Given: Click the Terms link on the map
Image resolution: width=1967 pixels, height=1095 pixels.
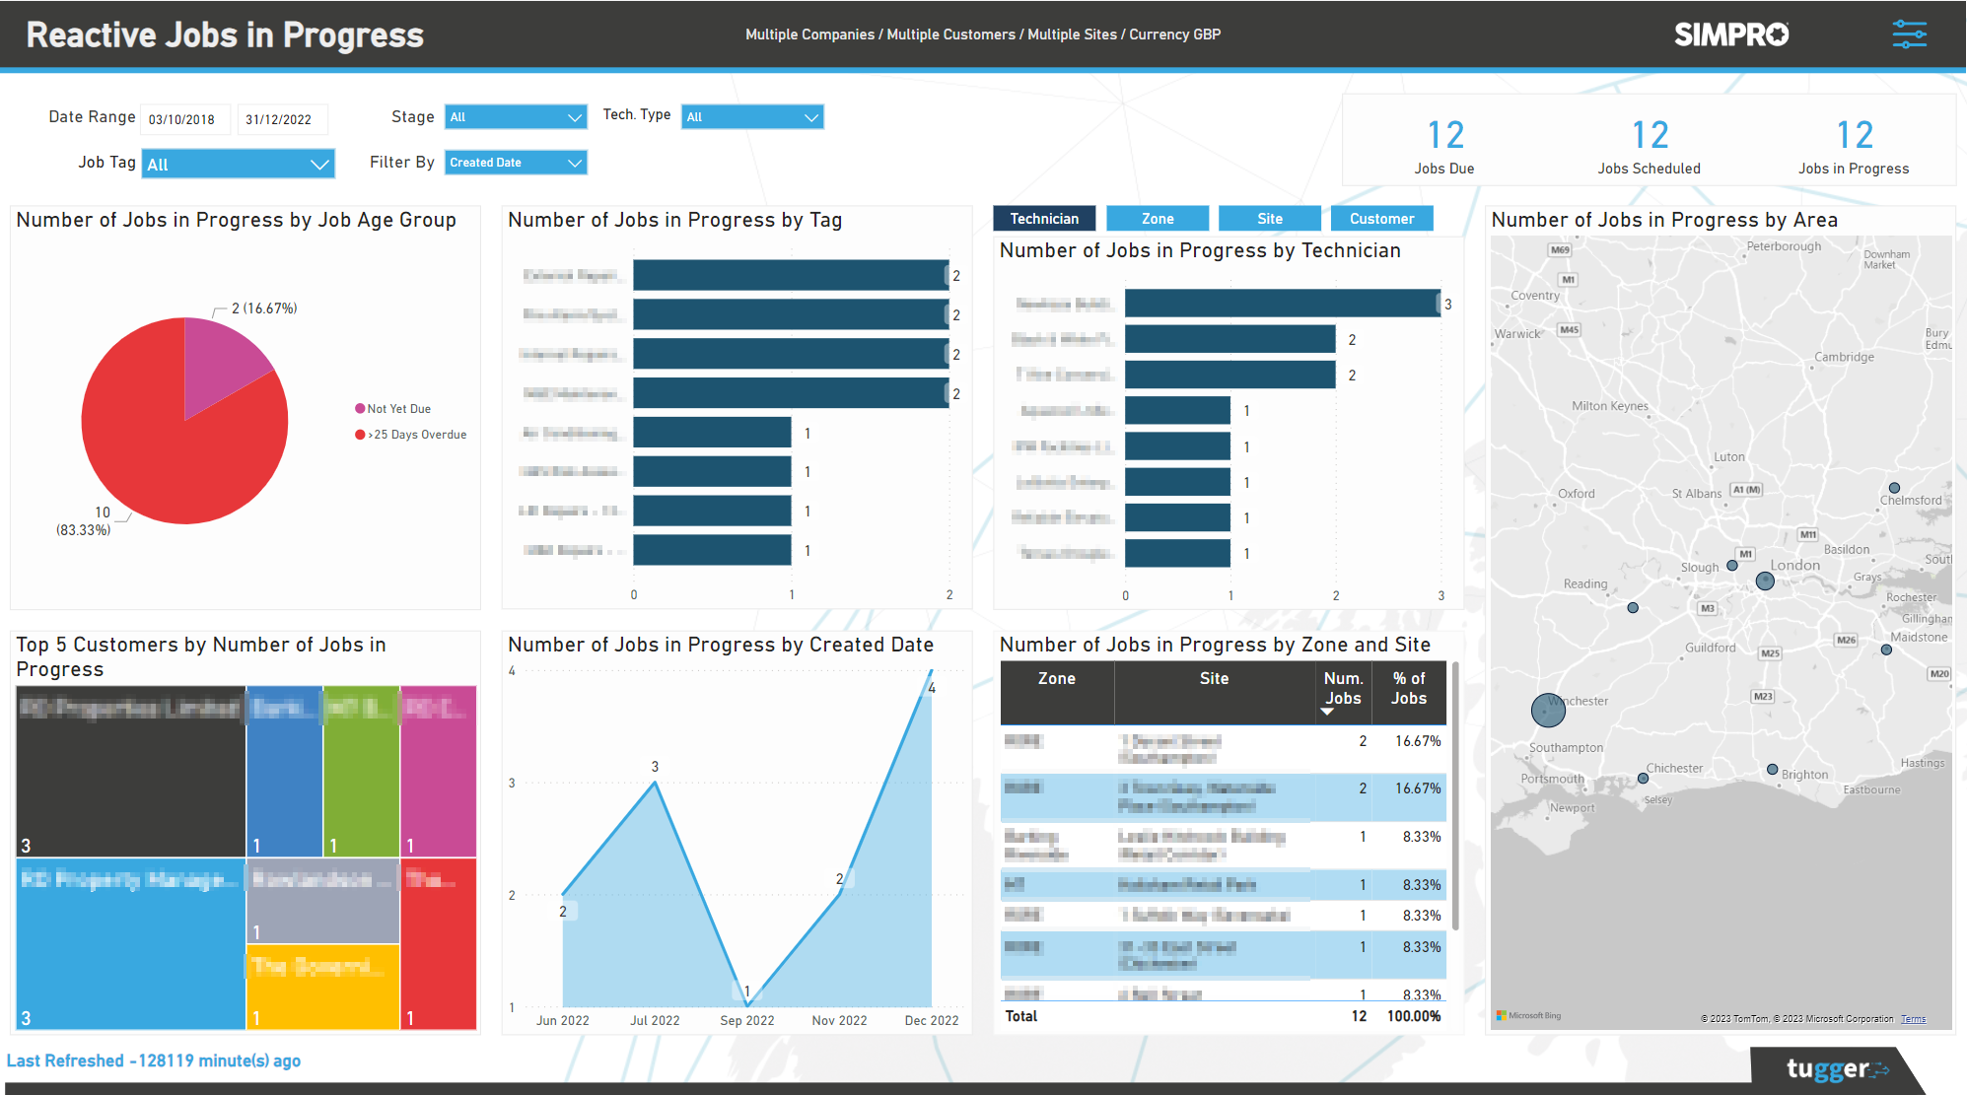Looking at the screenshot, I should [x=1913, y=1018].
